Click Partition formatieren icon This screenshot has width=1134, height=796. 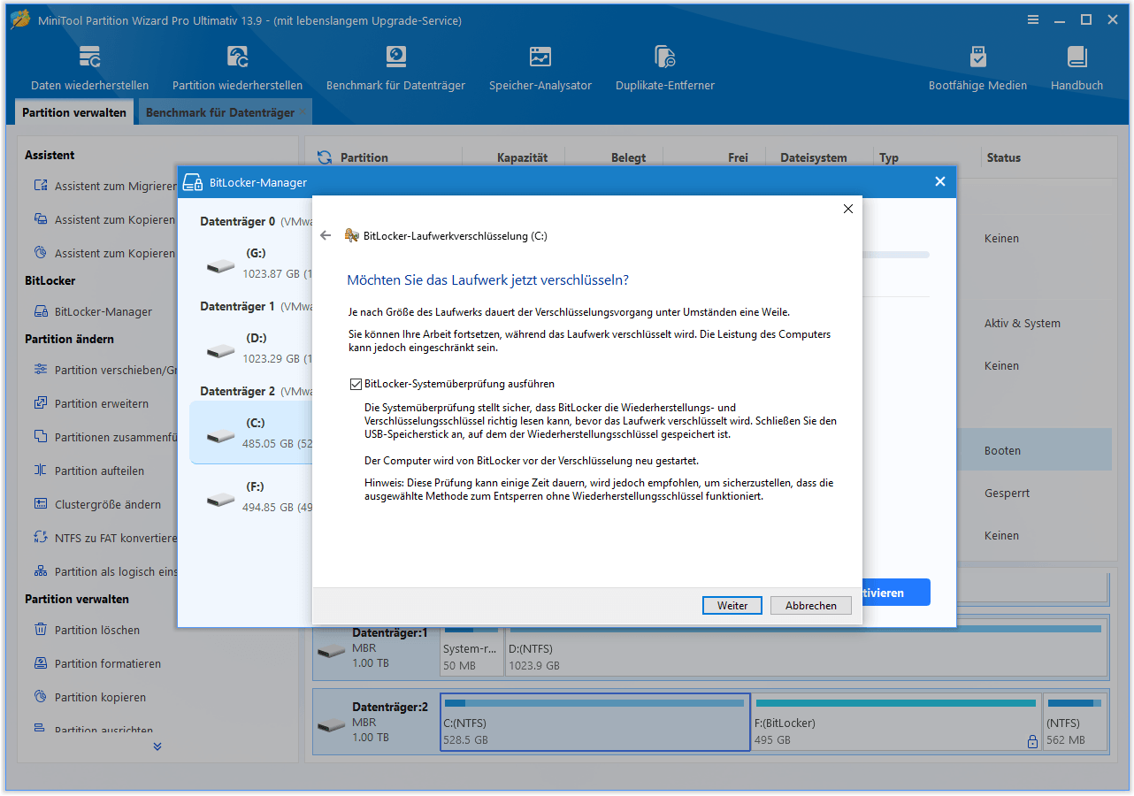point(41,663)
